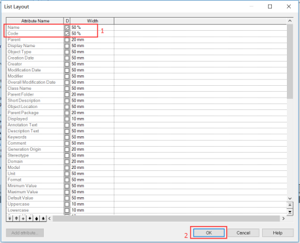Click the Cancel button
The image size is (300, 243).
coord(243,233)
